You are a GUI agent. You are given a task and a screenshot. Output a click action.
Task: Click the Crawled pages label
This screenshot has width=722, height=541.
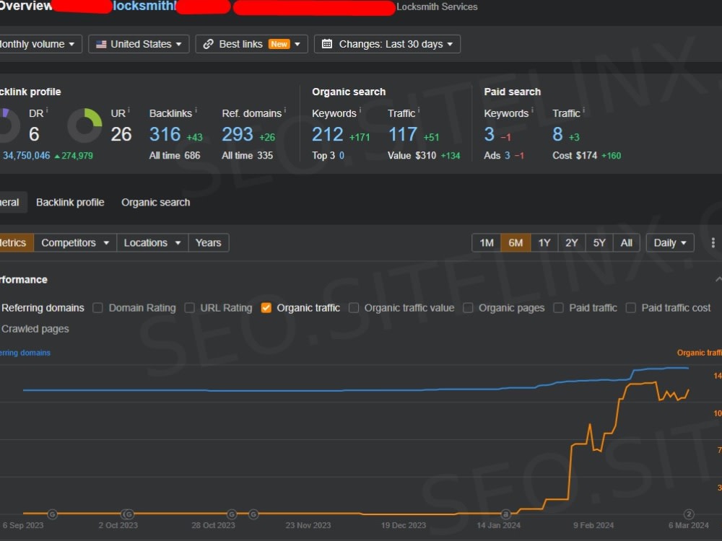coord(35,329)
